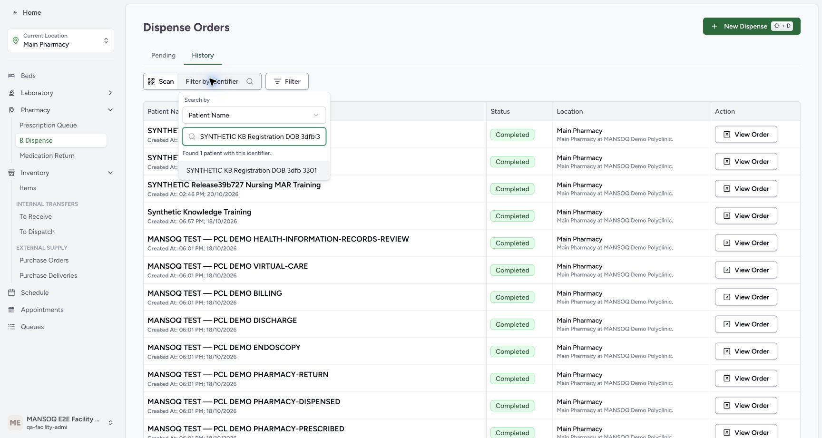Collapse the Pharmacy section chevron

click(110, 110)
